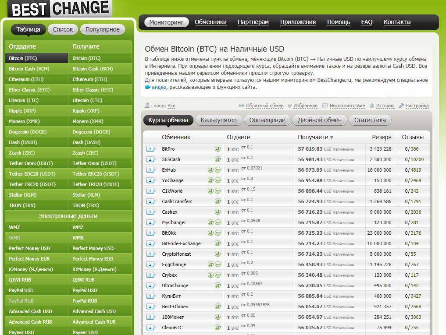Click the reviews count 0/4819
The height and width of the screenshot is (335, 446).
click(x=413, y=170)
